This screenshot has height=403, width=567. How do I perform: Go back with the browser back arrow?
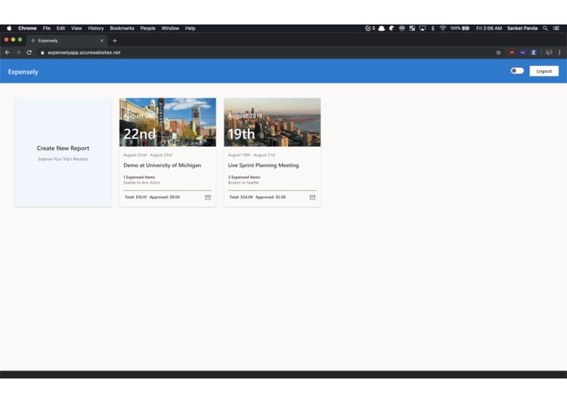click(7, 52)
